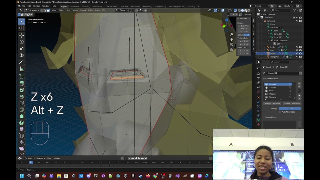320x180 pixels.
Task: Select the Move tool
Action: point(22,35)
